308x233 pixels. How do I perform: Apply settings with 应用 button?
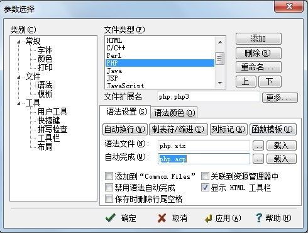click(223, 219)
